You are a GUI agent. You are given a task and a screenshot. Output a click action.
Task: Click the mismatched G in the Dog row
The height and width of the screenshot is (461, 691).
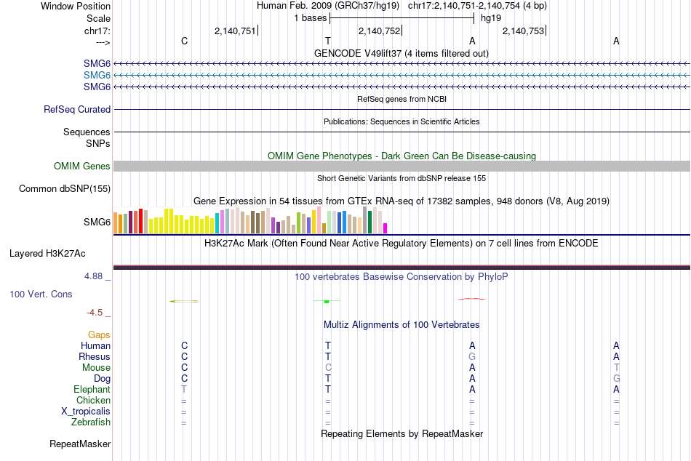(617, 379)
